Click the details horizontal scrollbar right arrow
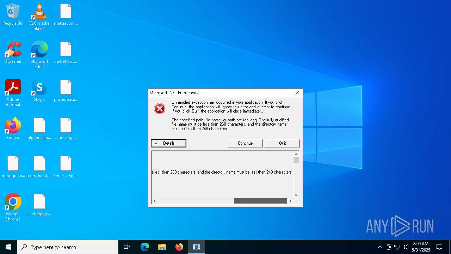 [x=290, y=201]
